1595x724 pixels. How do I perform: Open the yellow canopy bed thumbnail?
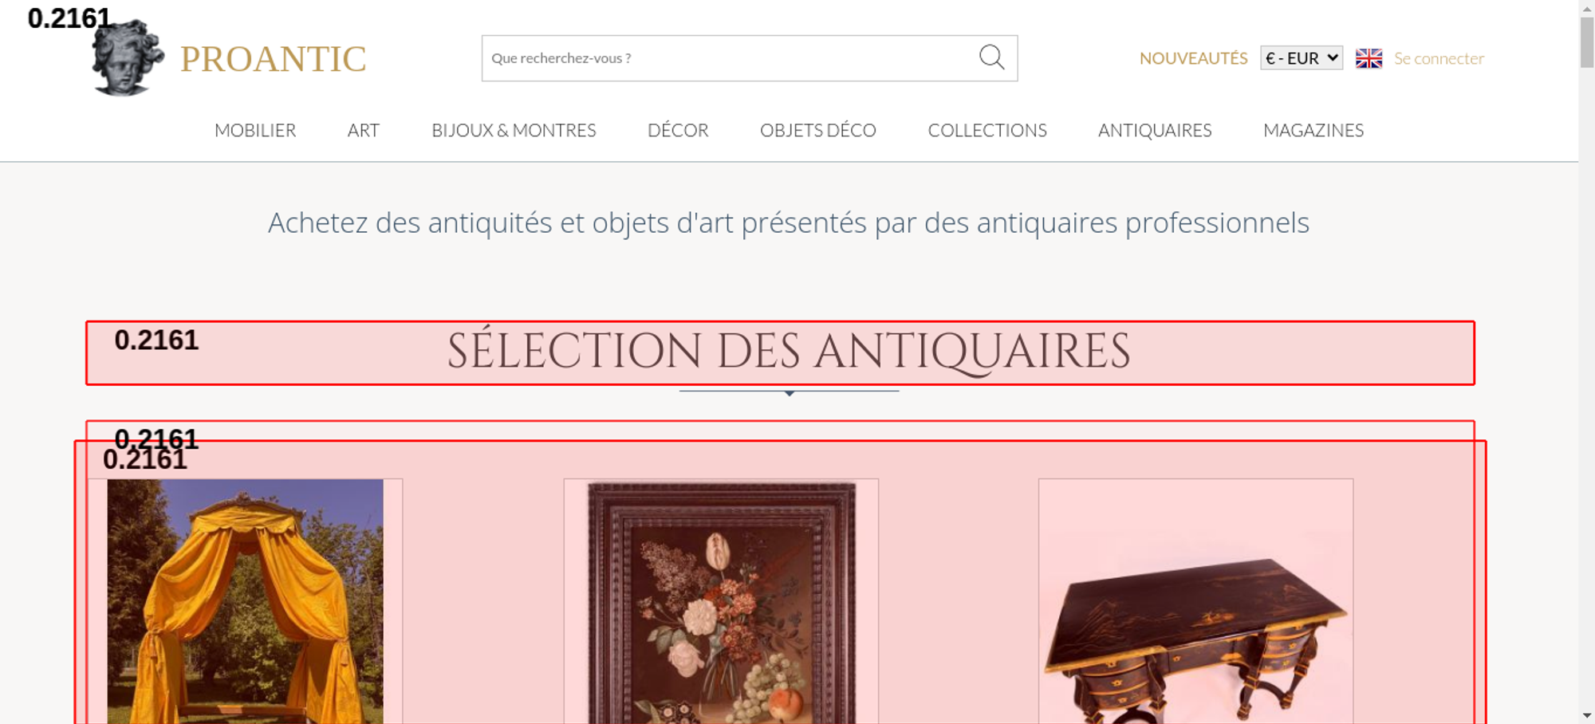[245, 601]
